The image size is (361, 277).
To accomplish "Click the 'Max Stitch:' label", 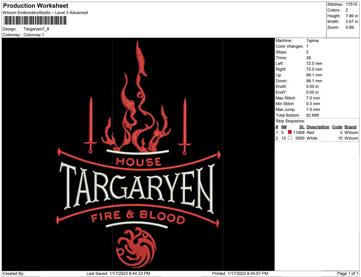I will (x=286, y=98).
